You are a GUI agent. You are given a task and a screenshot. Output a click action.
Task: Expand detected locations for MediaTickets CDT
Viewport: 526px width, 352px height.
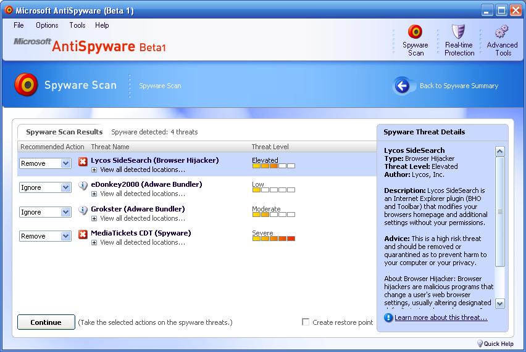tap(94, 242)
